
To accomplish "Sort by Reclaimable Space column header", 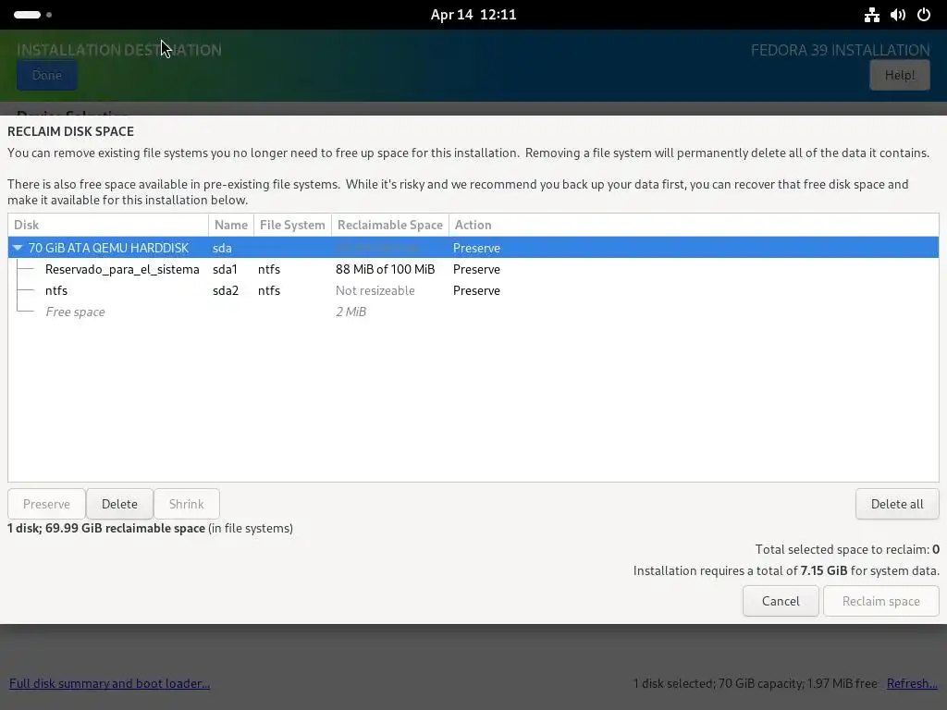I will [390, 225].
